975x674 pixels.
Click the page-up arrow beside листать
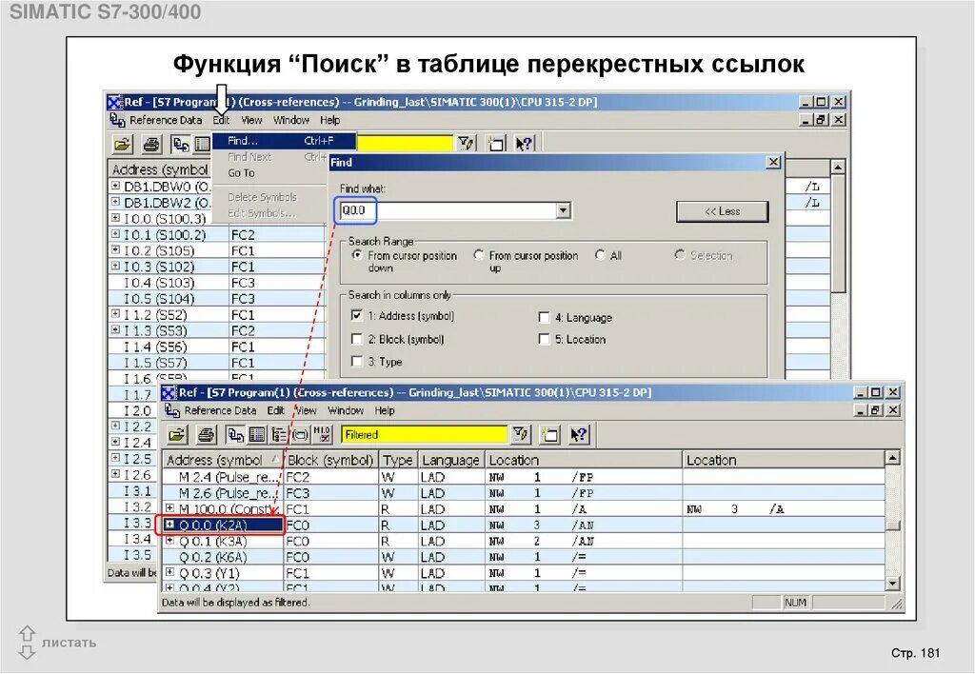[27, 634]
